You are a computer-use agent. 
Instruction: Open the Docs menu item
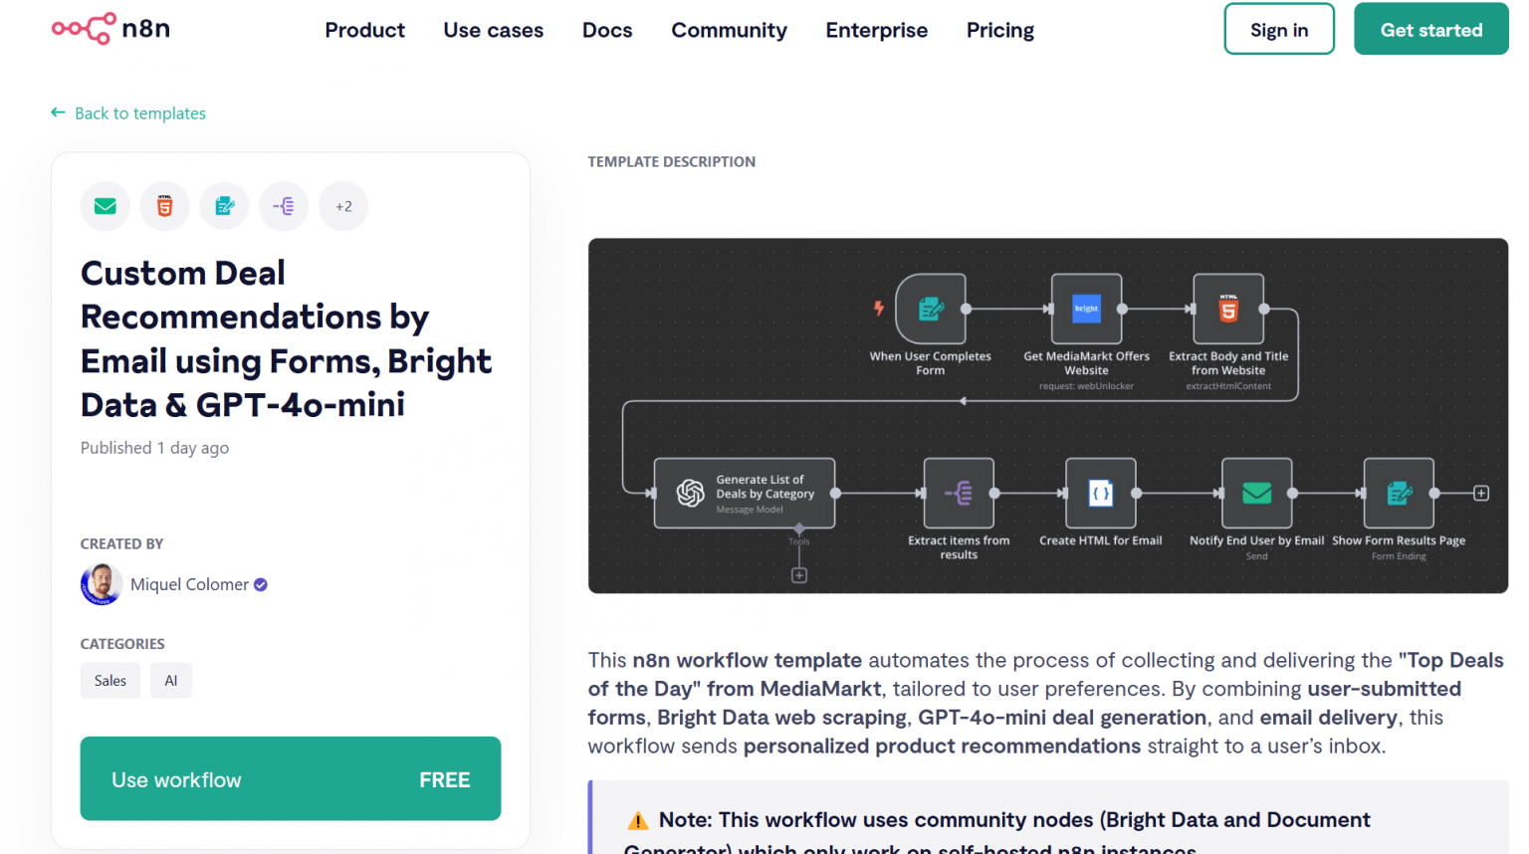click(607, 30)
